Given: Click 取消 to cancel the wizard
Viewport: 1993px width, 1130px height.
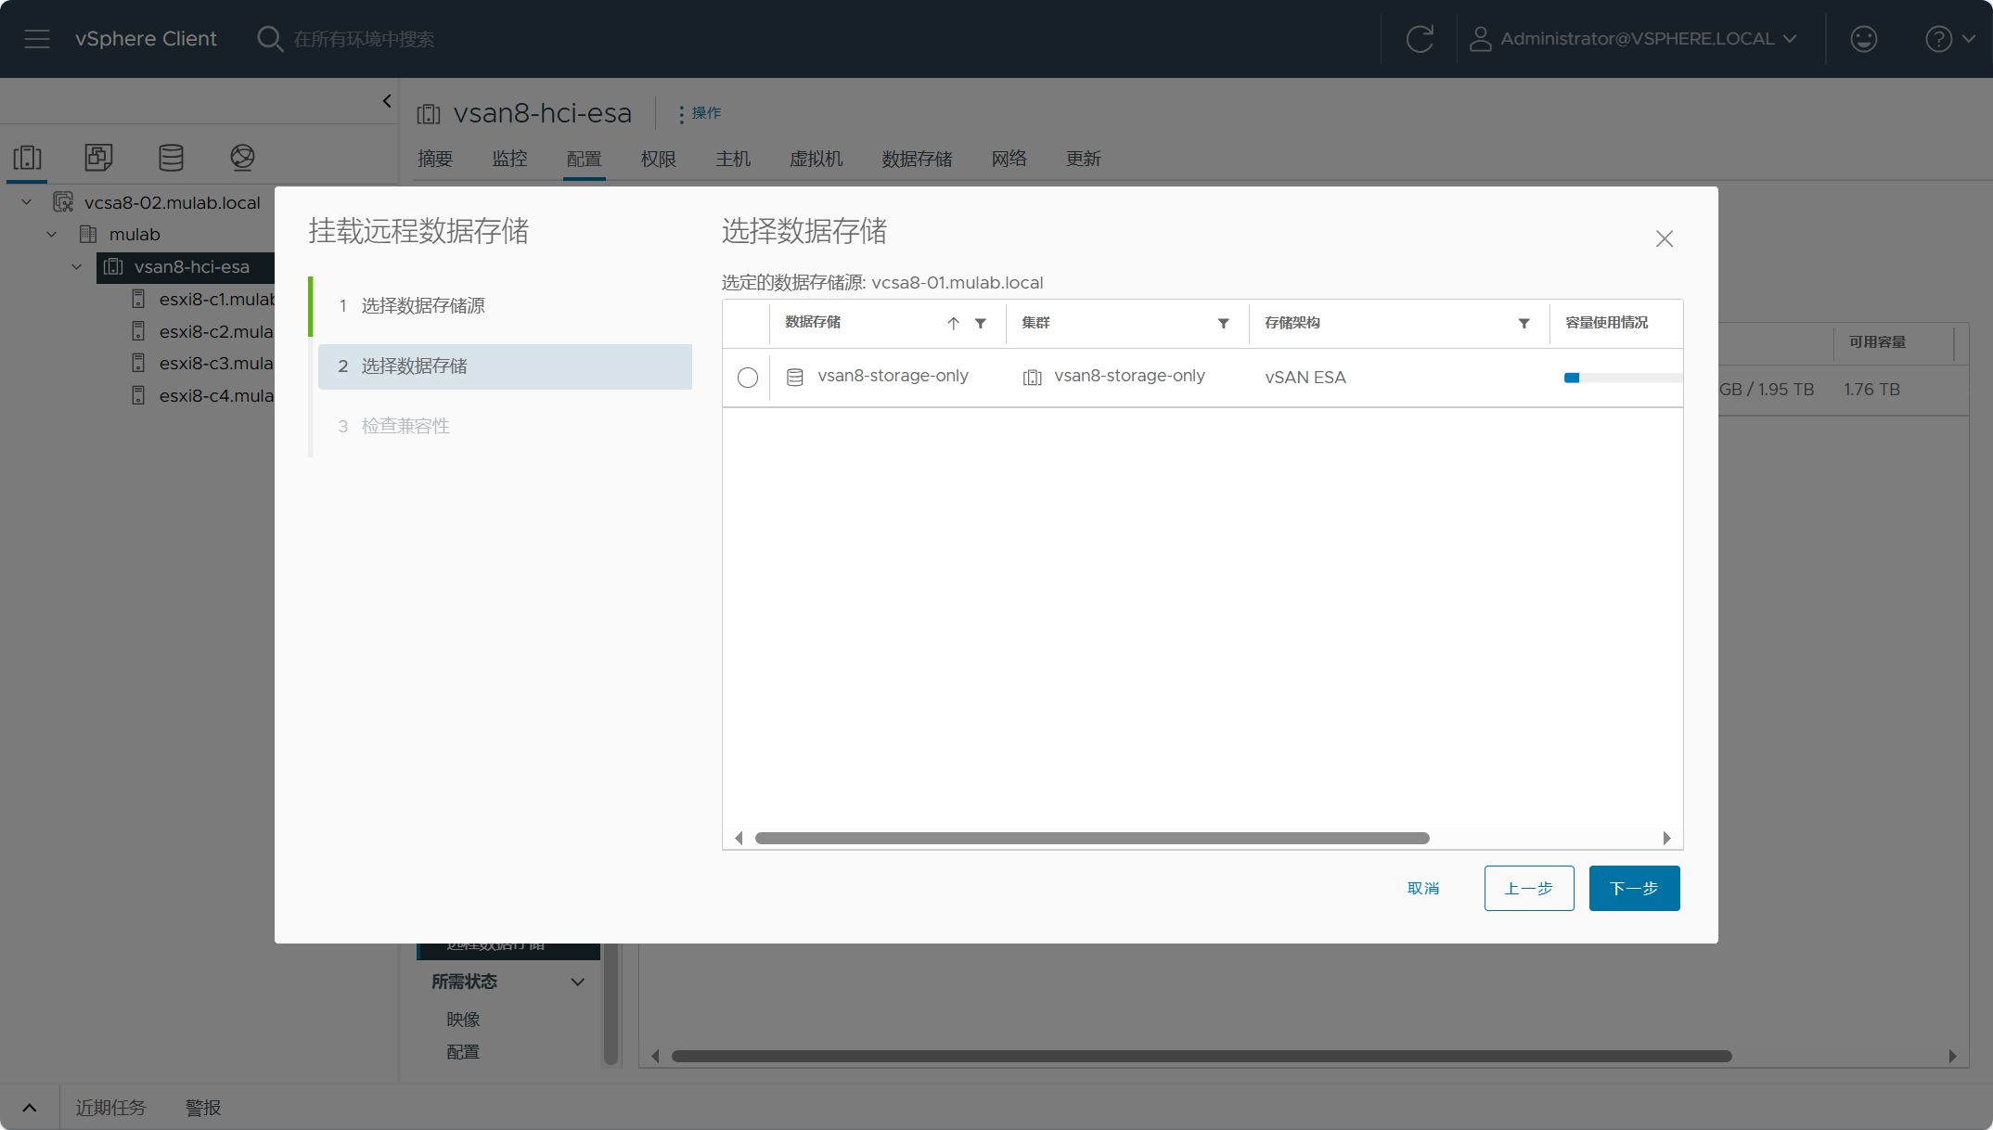Looking at the screenshot, I should (x=1423, y=889).
